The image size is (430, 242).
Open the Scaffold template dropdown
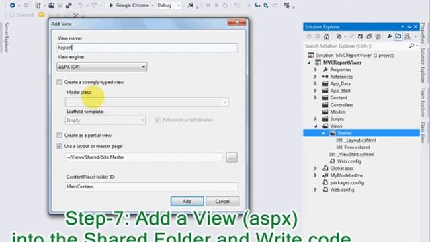(x=105, y=120)
